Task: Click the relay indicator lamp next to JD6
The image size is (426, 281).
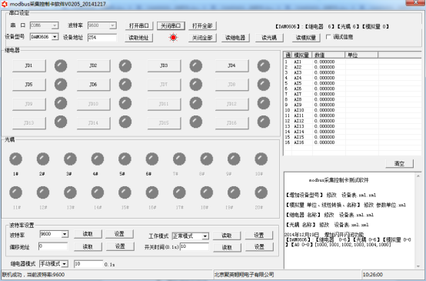Action: pos(125,85)
